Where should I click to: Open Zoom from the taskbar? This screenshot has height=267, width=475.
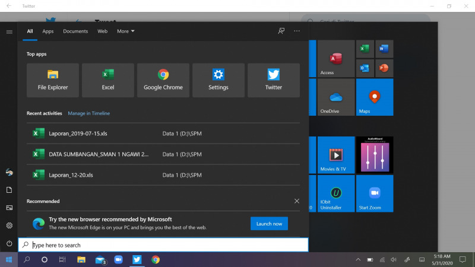118,259
